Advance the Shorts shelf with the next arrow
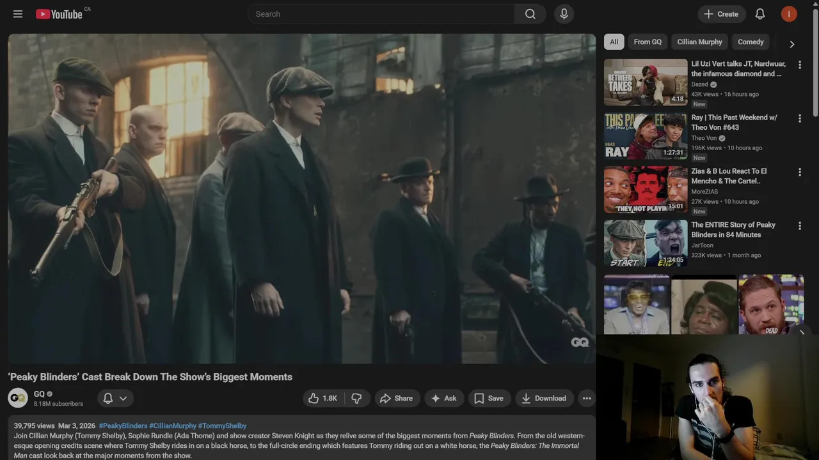 (802, 332)
